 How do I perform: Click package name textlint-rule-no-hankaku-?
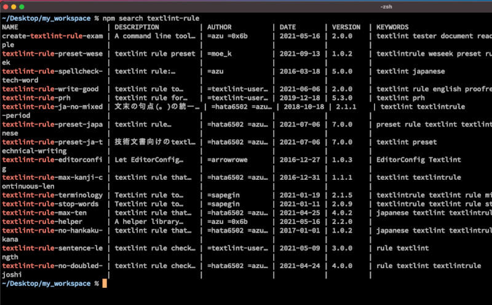pos(52,231)
